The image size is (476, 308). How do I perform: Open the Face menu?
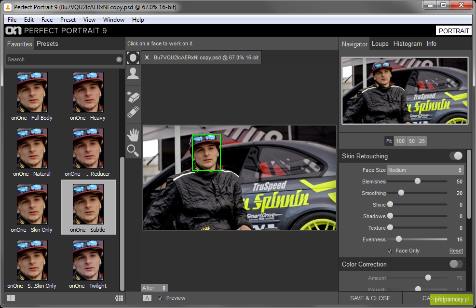pos(47,20)
